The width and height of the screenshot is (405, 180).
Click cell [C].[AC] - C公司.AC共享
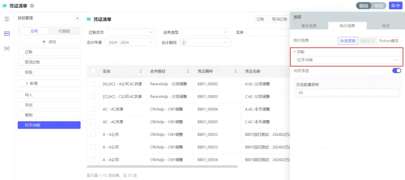122,97
